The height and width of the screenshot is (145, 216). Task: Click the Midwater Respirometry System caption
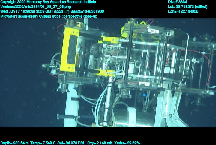coord(49,16)
